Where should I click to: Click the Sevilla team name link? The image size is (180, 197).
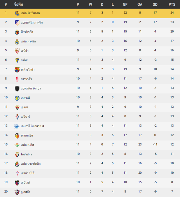(x=24, y=51)
